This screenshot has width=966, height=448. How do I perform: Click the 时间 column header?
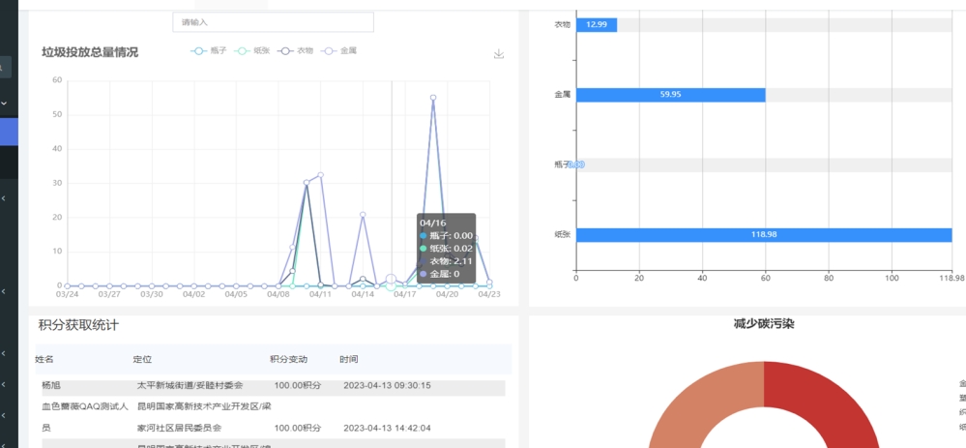coord(349,359)
